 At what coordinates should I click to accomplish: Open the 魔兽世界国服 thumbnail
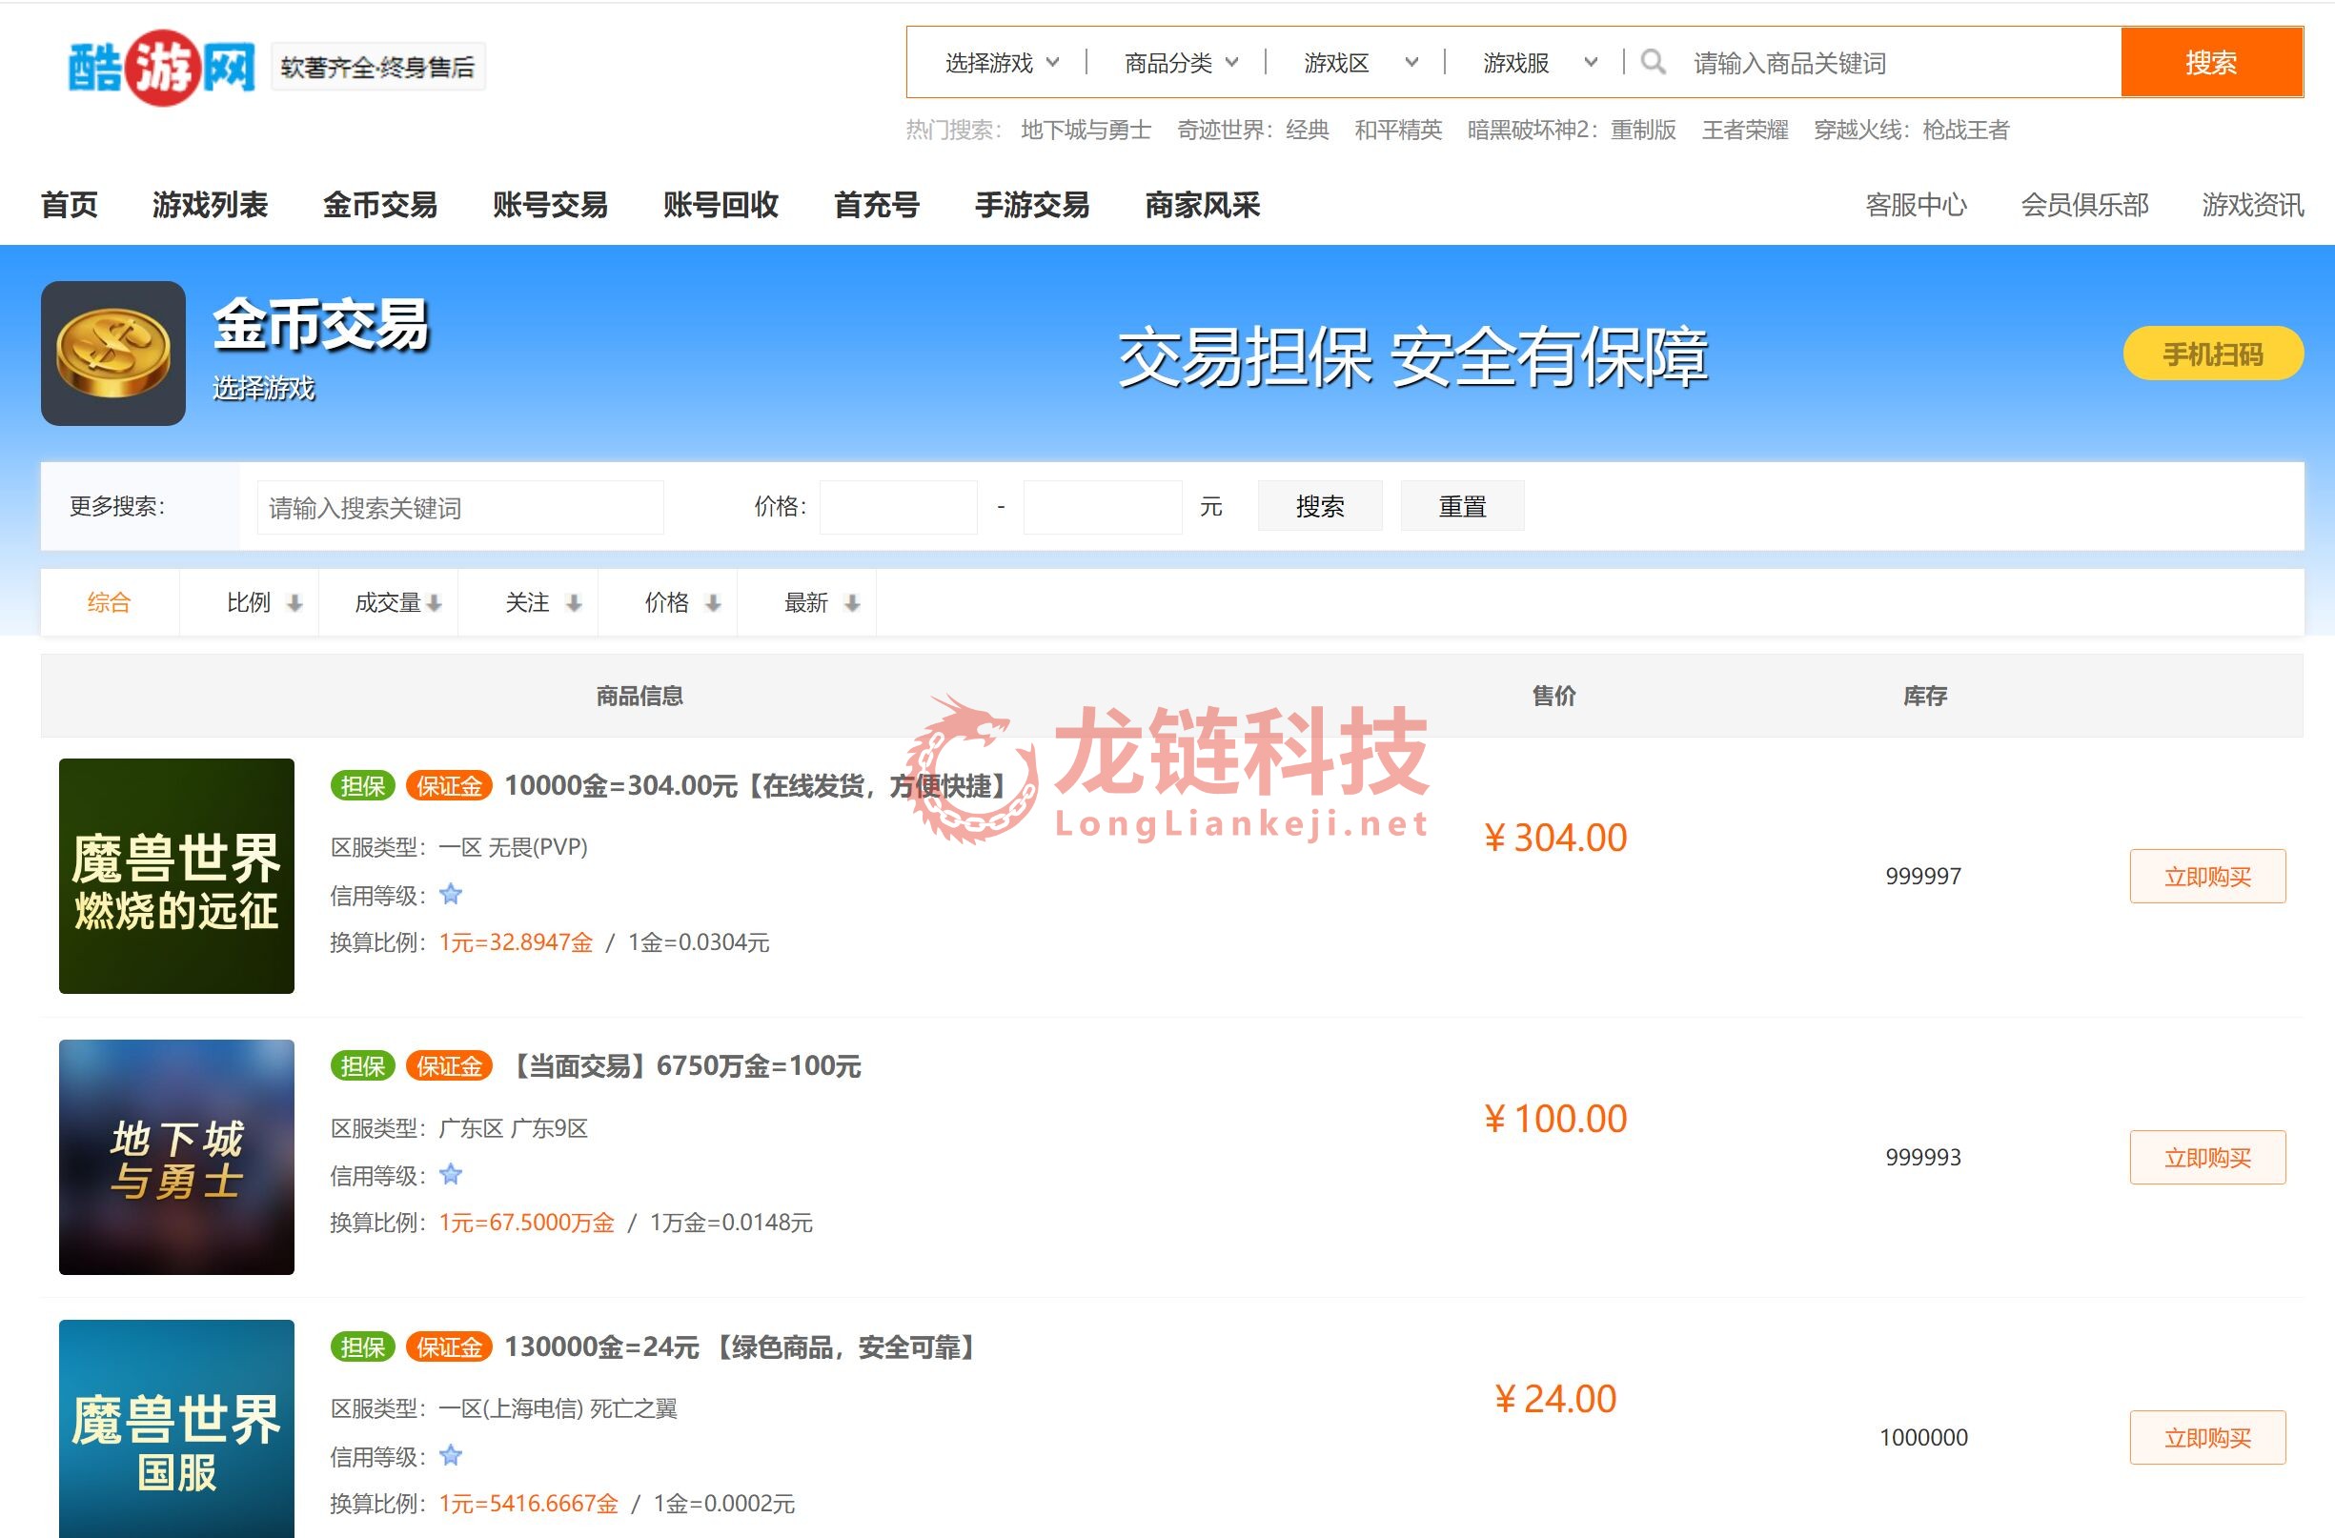[176, 1429]
